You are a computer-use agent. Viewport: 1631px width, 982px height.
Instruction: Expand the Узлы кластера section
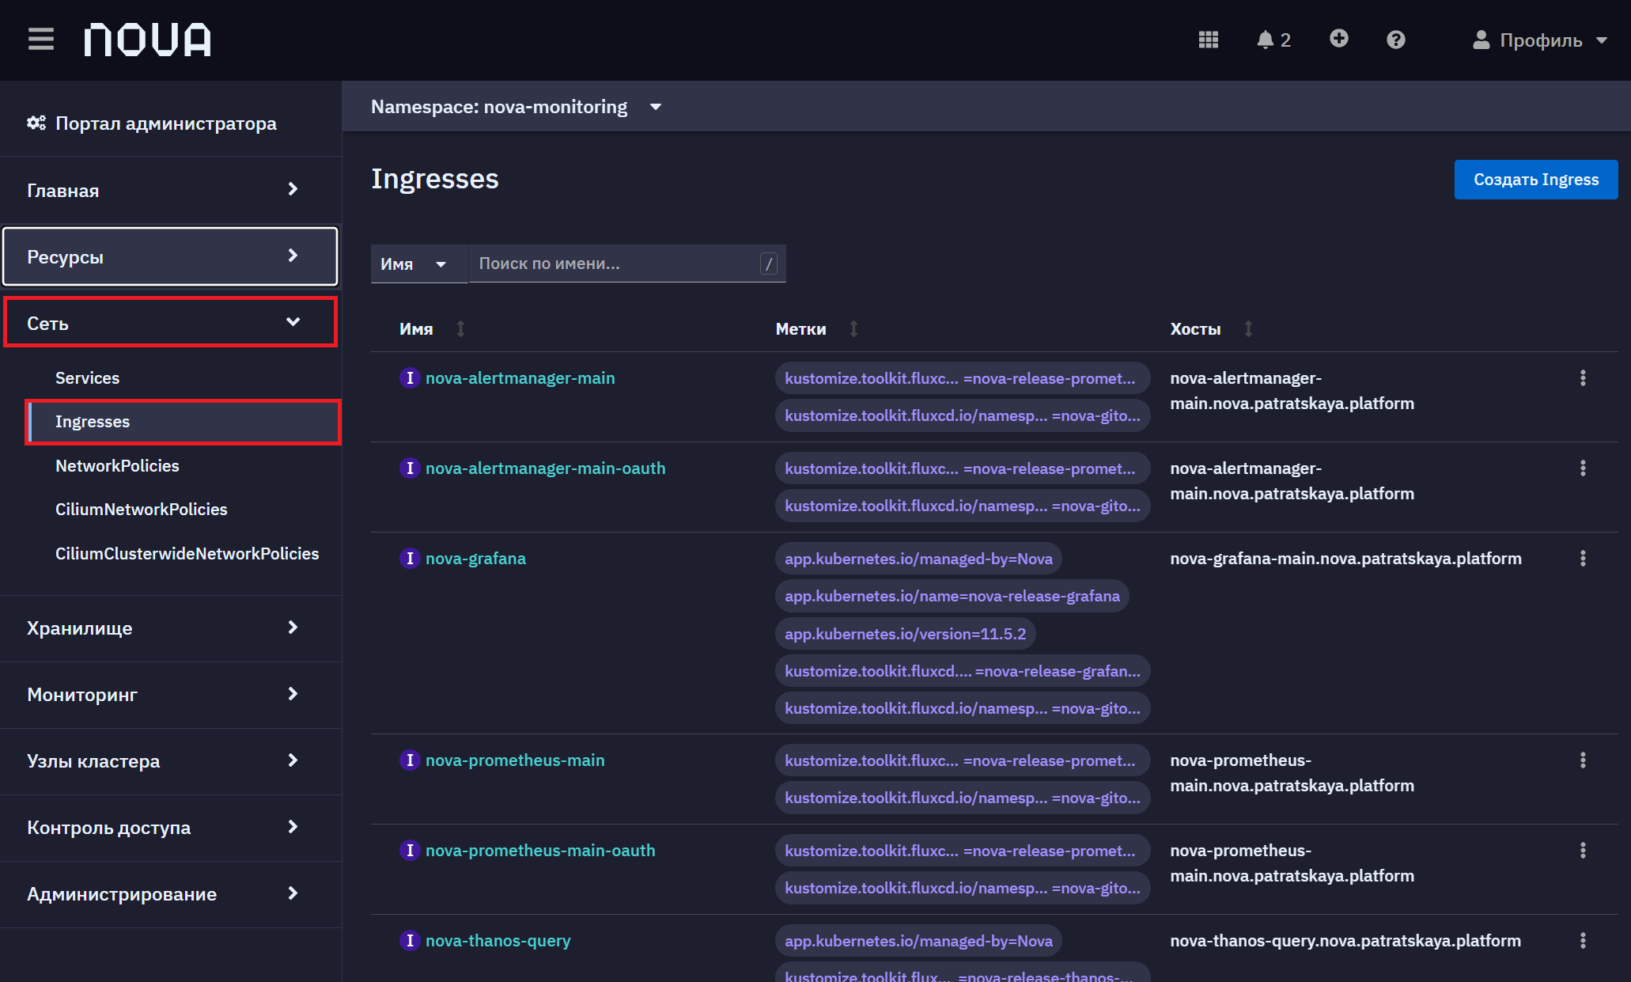coord(170,761)
